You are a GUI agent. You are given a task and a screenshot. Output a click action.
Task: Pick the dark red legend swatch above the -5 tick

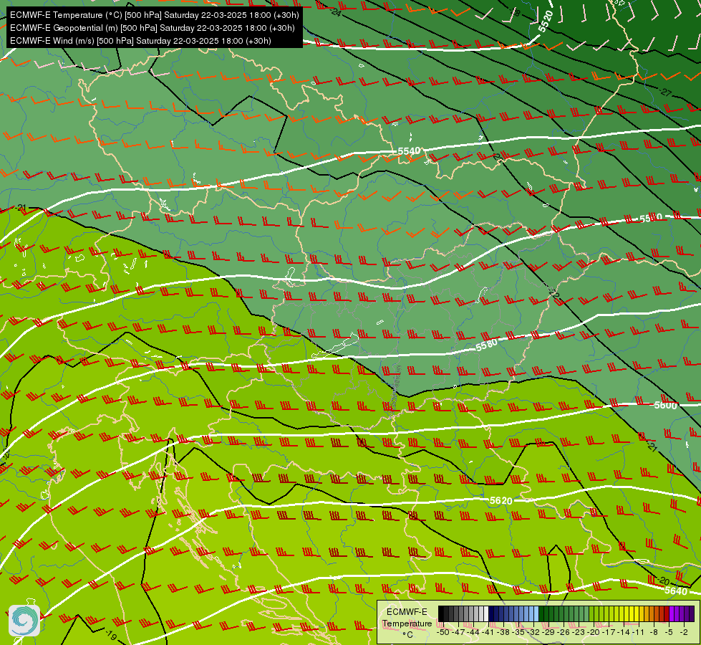click(667, 613)
